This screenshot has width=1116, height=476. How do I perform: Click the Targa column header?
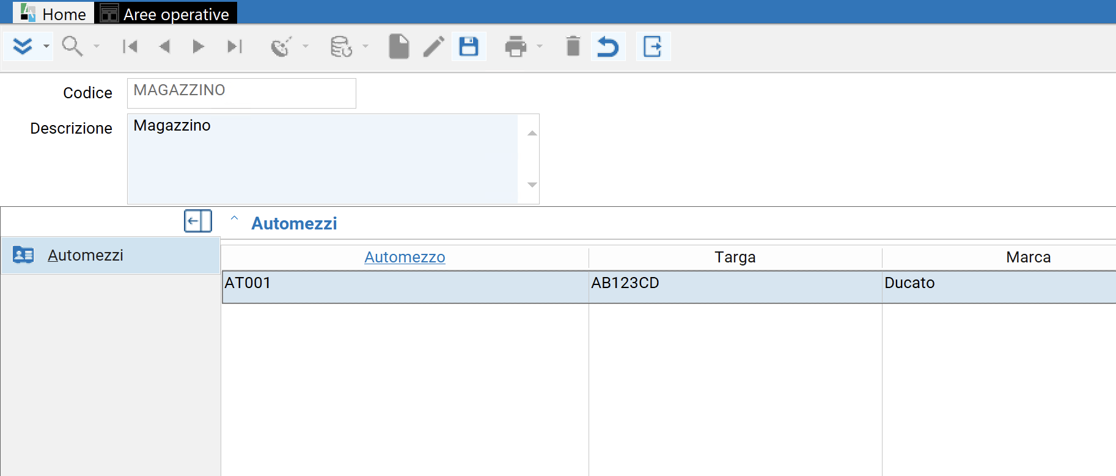735,257
